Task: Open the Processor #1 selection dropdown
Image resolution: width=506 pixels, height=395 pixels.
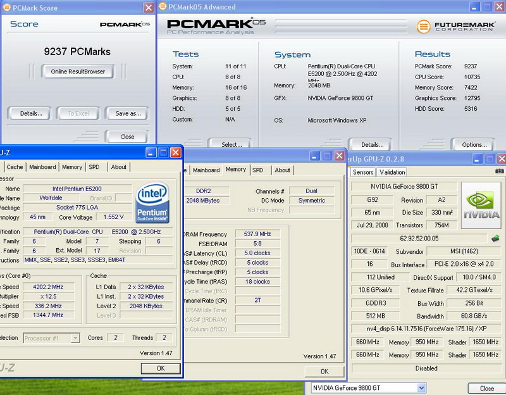Action: [75, 338]
